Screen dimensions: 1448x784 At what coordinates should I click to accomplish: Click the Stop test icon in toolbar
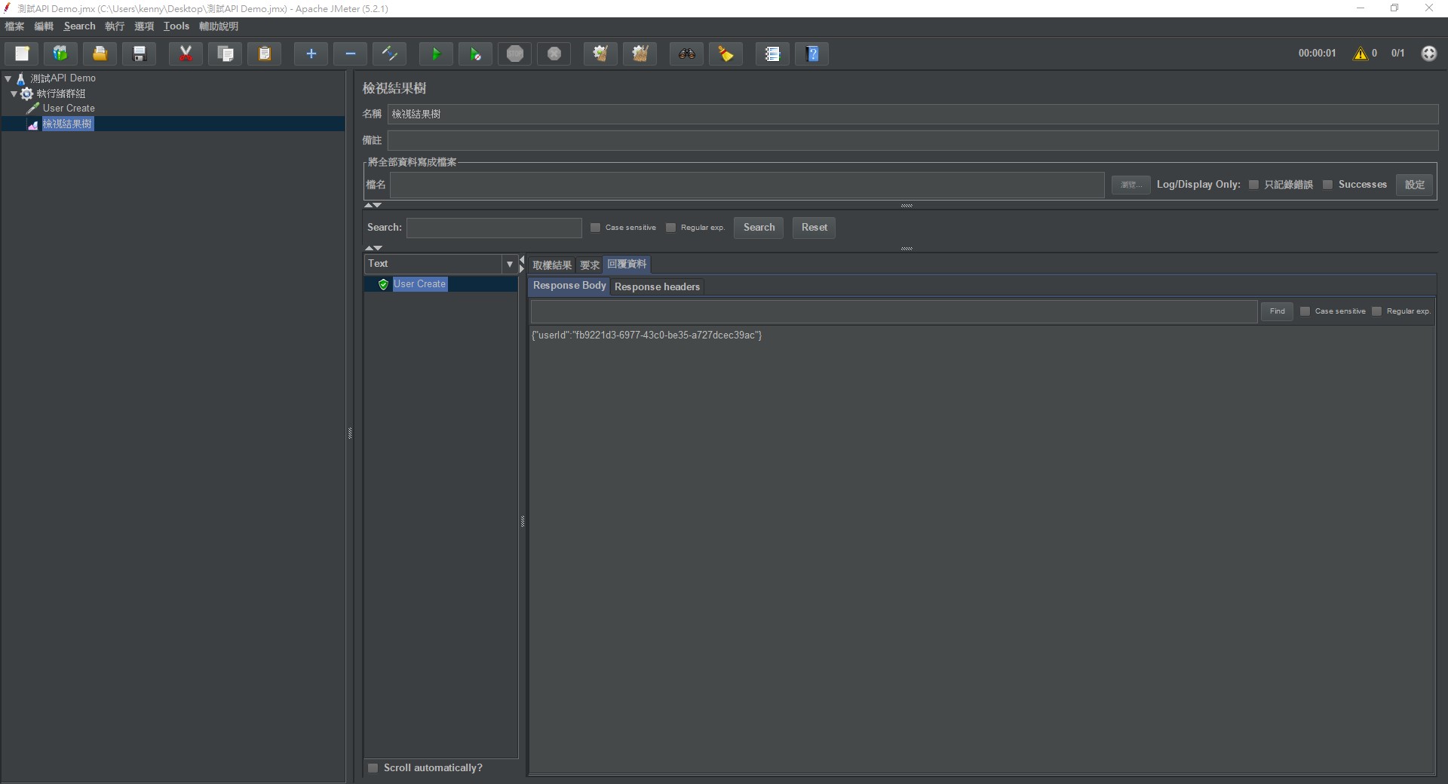pyautogui.click(x=515, y=54)
